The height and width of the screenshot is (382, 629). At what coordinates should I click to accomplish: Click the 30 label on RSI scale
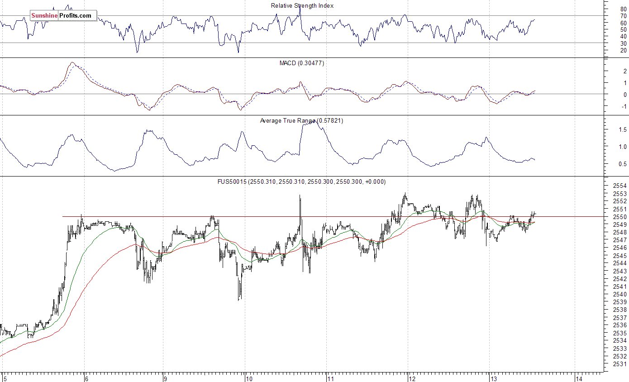[624, 43]
